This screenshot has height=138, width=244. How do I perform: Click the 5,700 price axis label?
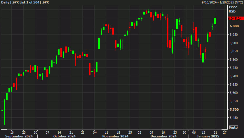pos(234,76)
